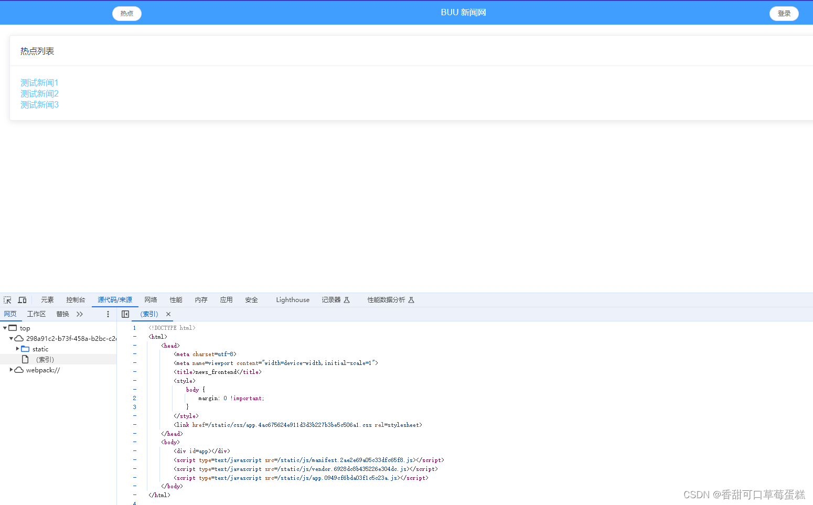Screen dimensions: 813x505
Task: Open the 控制台 panel tab
Action: coord(76,300)
